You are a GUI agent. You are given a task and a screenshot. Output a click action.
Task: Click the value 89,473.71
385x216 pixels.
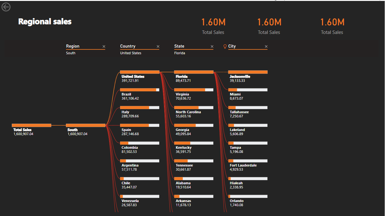(x=183, y=81)
